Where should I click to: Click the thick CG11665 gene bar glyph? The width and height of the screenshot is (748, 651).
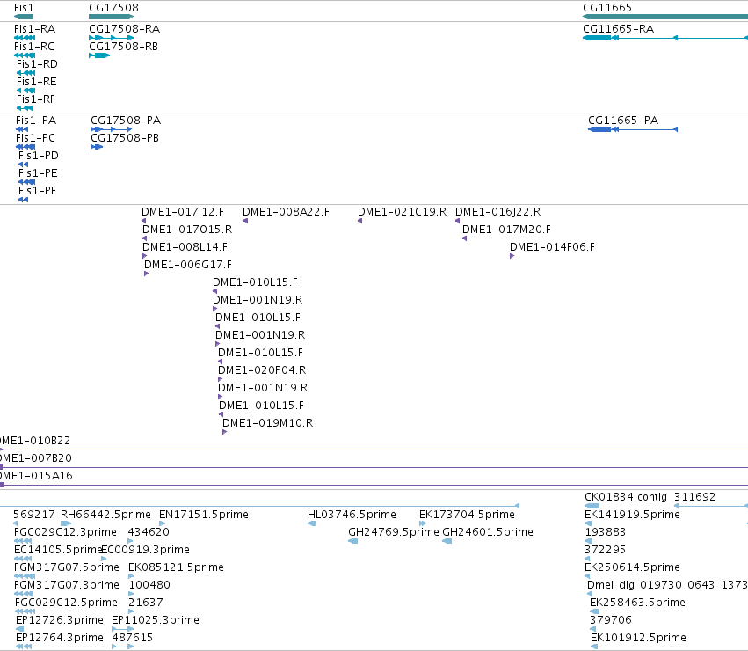tap(665, 17)
